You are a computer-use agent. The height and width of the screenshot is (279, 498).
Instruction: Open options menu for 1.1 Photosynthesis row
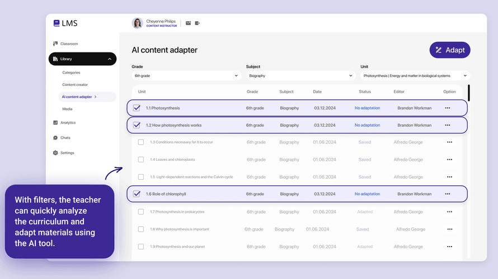tap(447, 108)
